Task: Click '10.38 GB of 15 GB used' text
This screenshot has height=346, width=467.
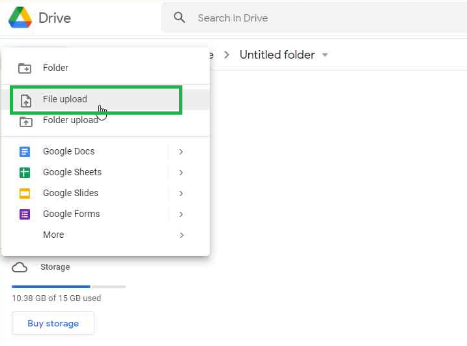Action: click(x=57, y=298)
